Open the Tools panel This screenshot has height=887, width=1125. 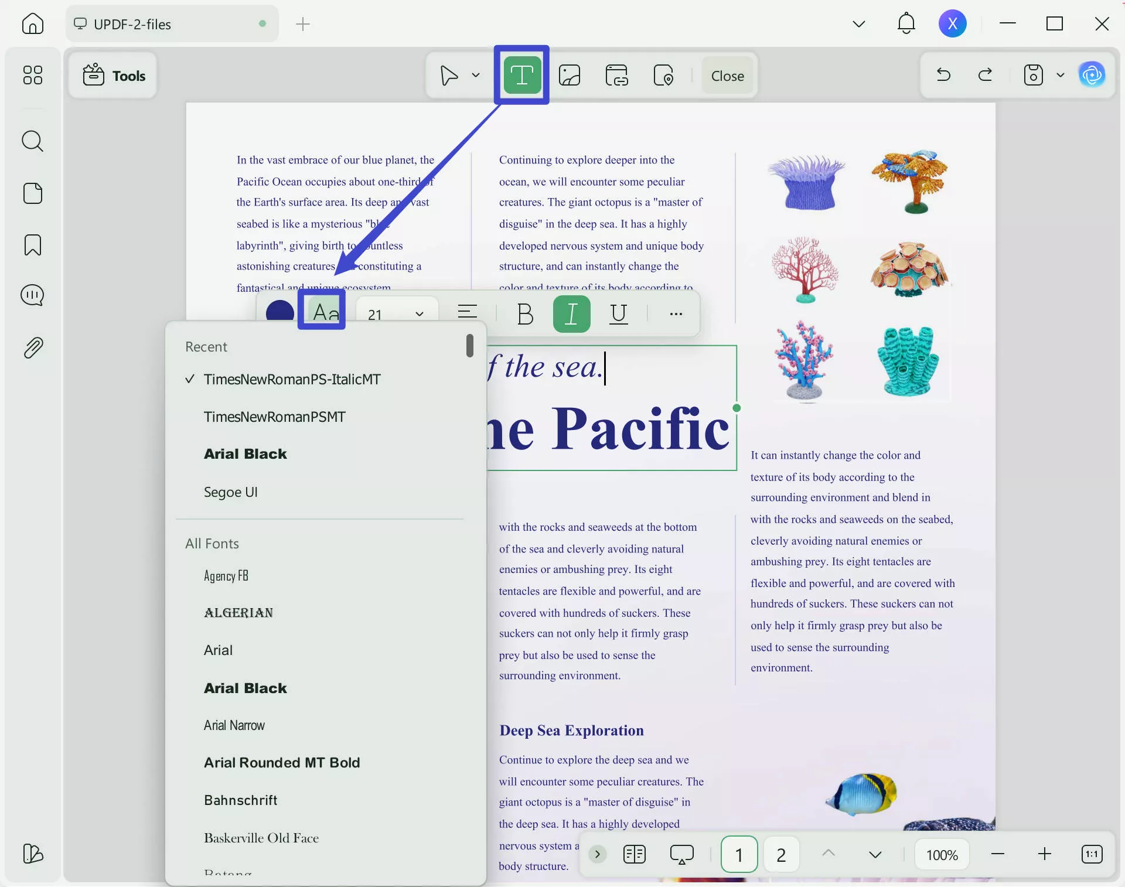[x=112, y=76]
